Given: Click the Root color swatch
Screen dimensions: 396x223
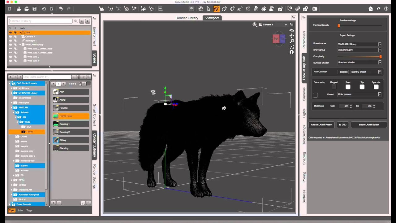Looking at the screenshot, I should point(348,87).
